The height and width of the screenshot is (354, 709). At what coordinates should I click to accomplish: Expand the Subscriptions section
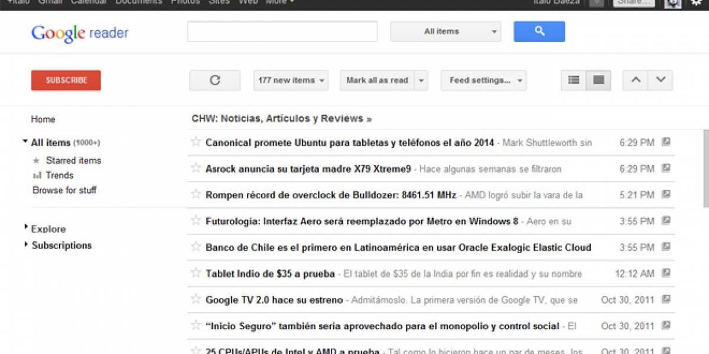26,244
